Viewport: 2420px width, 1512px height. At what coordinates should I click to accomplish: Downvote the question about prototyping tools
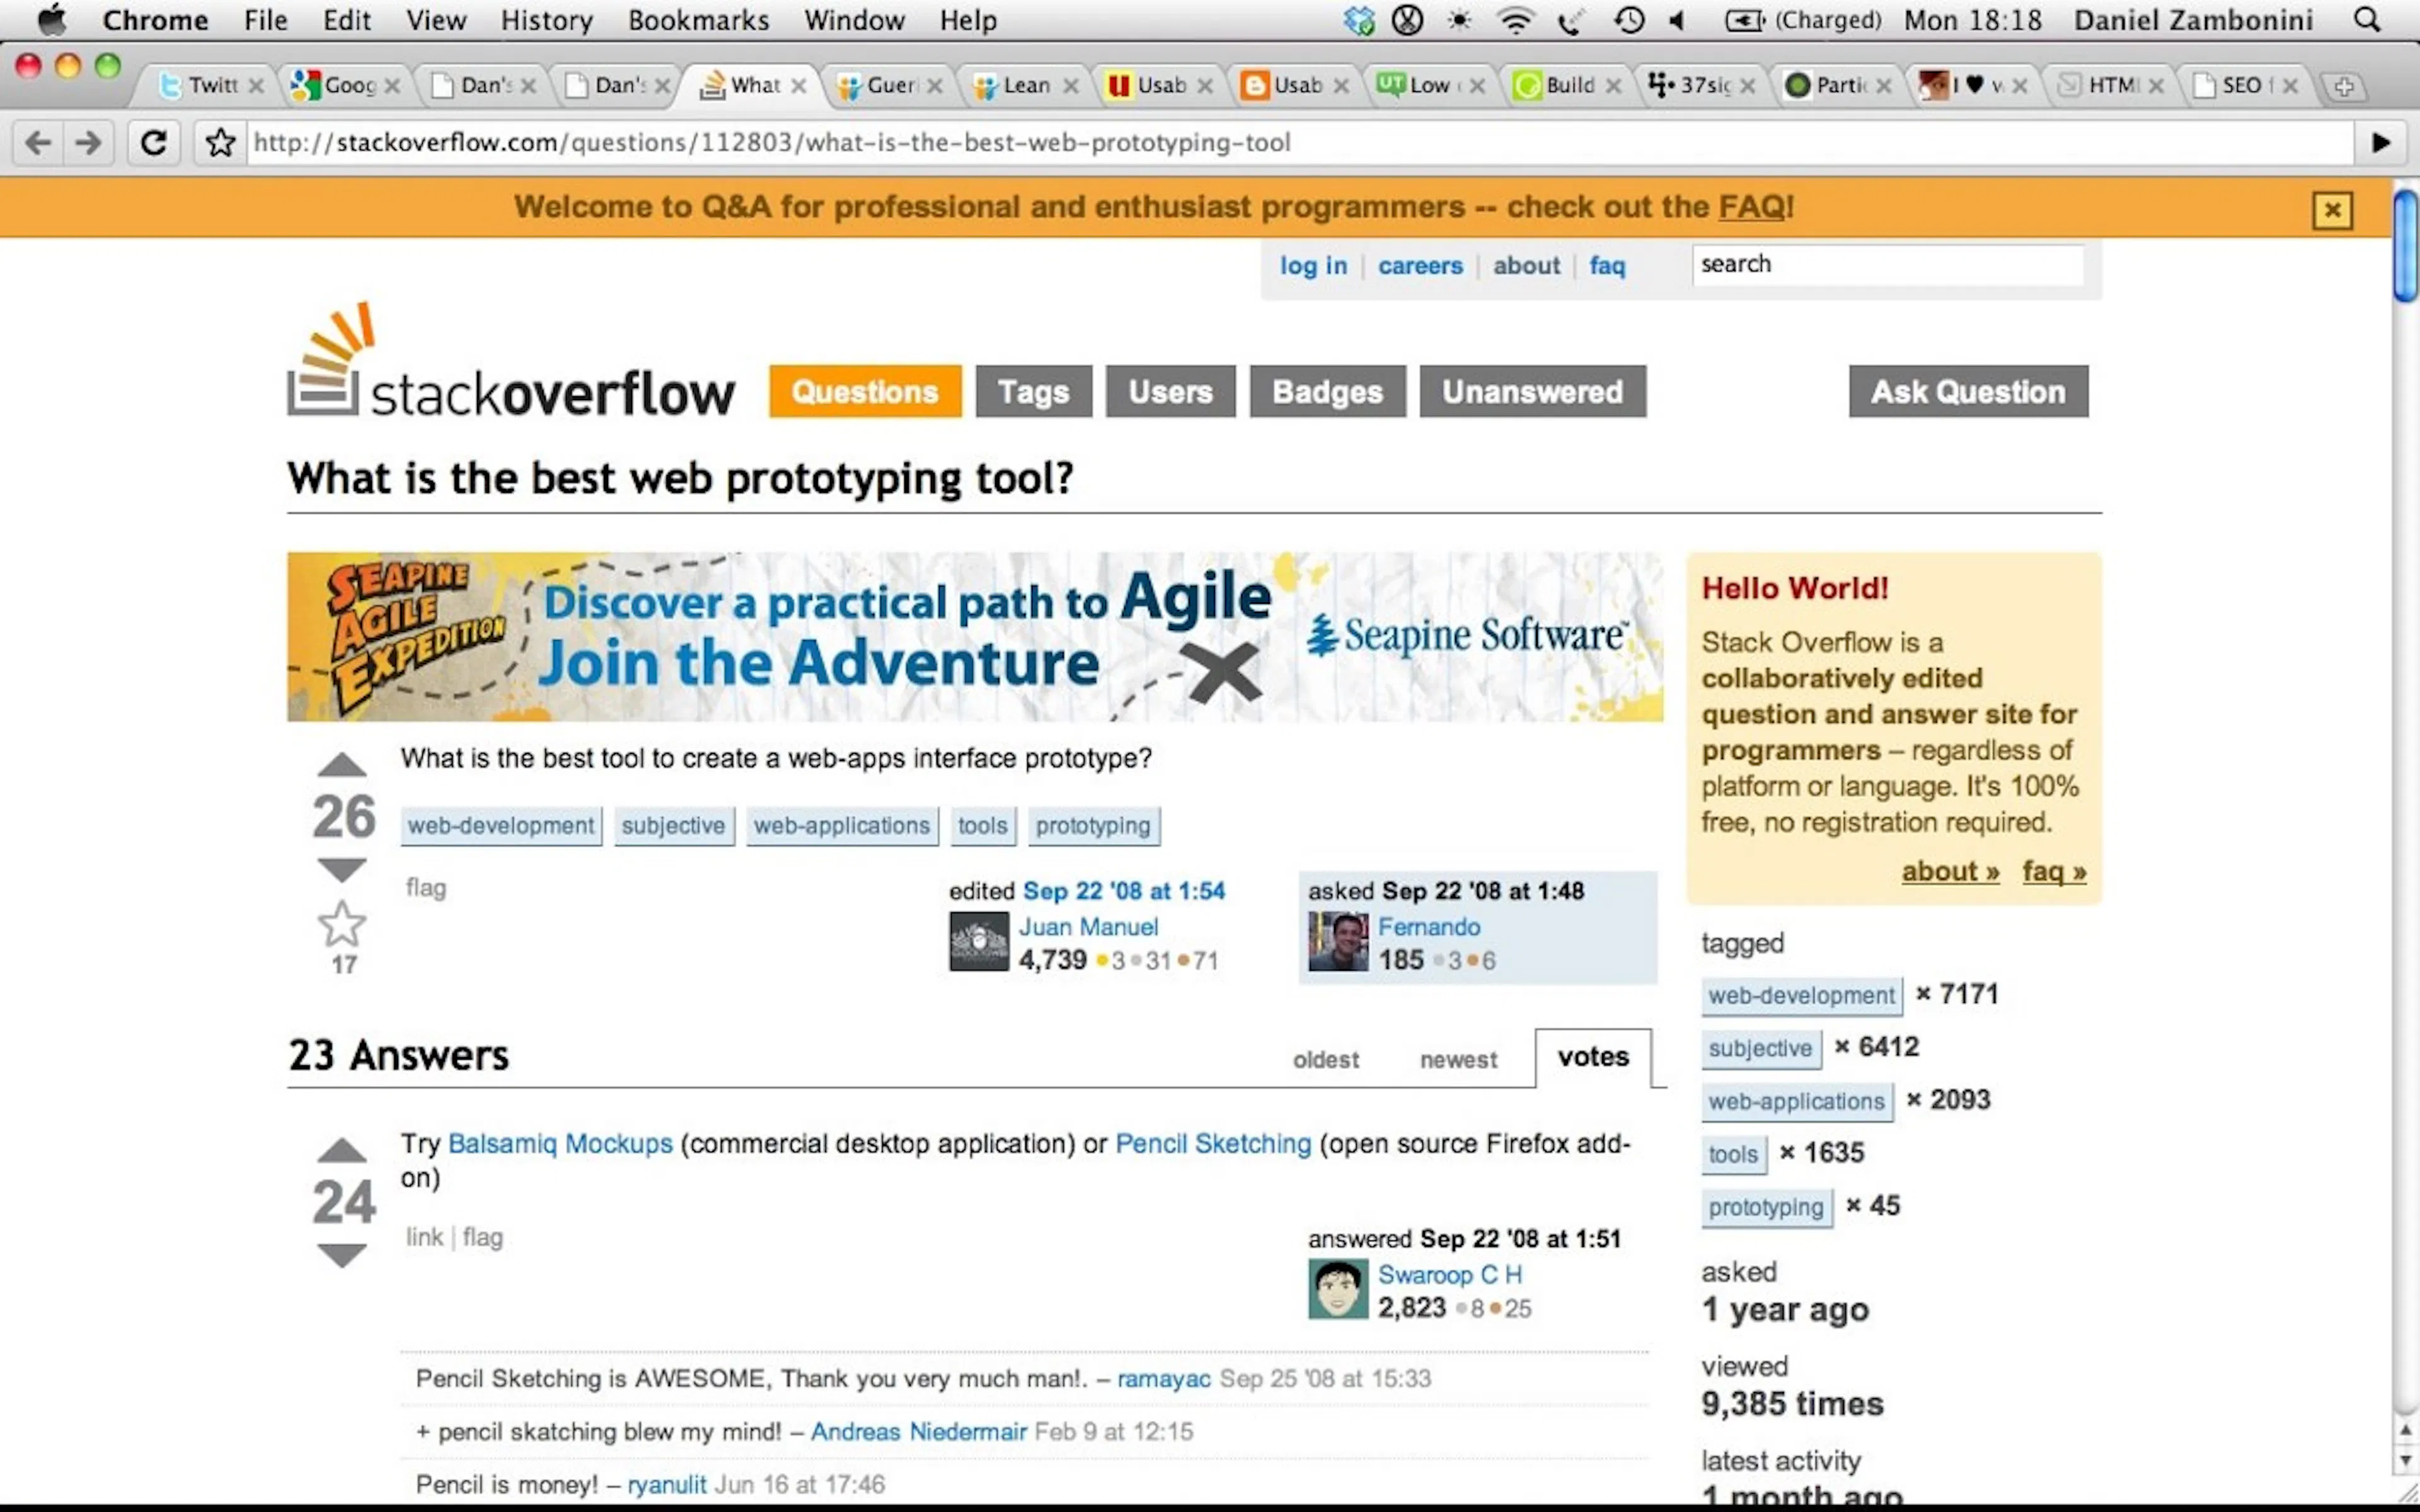pos(342,870)
